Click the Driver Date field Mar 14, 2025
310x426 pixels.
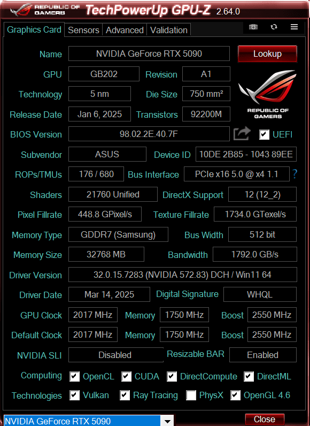[109, 294]
